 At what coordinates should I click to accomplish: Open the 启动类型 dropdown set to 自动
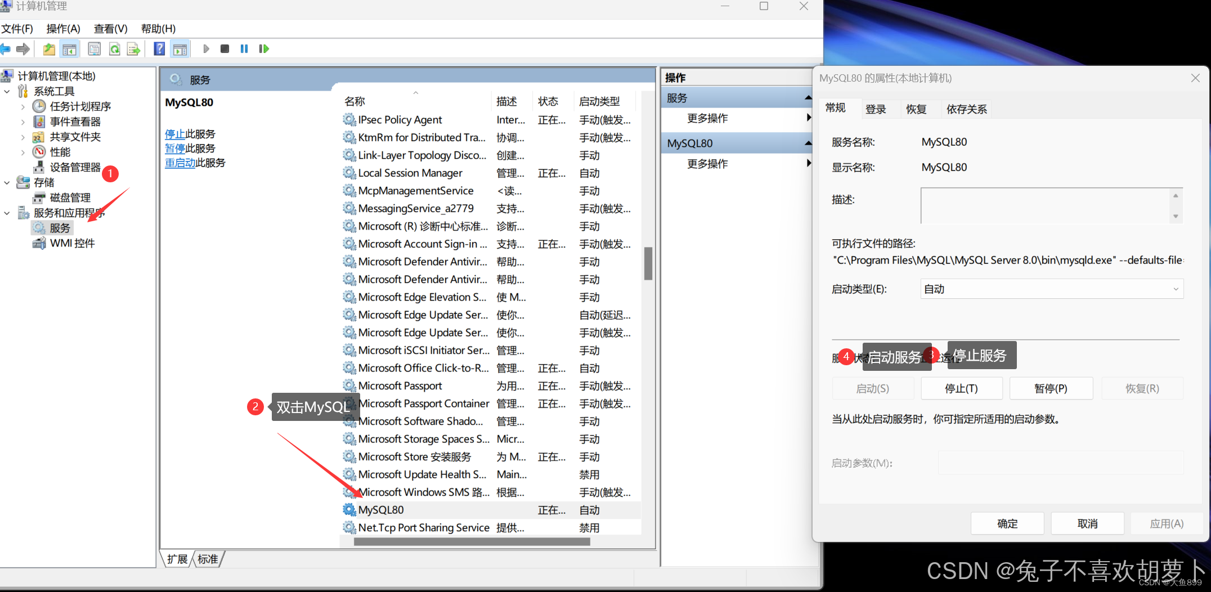(x=1052, y=289)
